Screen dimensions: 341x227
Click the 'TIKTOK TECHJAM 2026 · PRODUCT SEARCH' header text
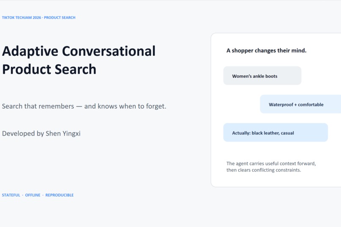coord(38,18)
